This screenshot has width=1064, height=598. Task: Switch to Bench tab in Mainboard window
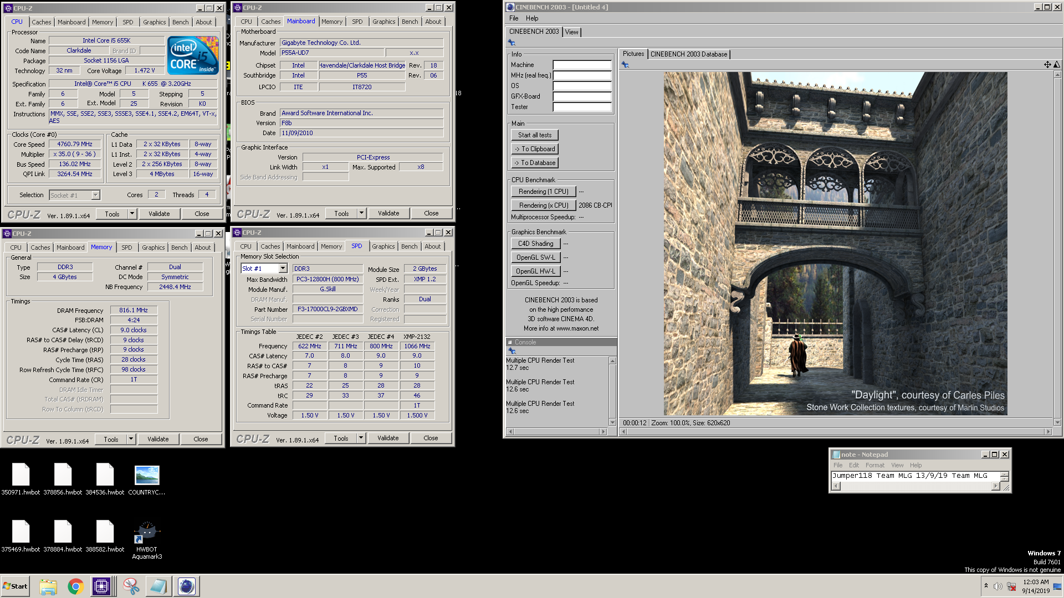(x=410, y=22)
